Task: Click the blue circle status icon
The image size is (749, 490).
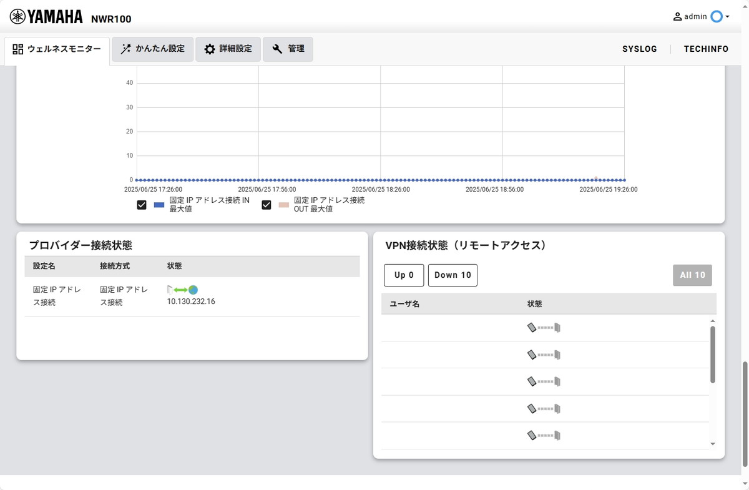Action: 717,17
